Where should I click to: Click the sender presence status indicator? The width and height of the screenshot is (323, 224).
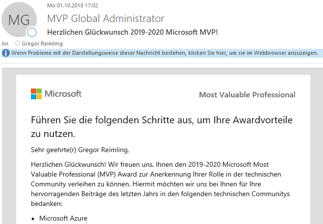32,32
